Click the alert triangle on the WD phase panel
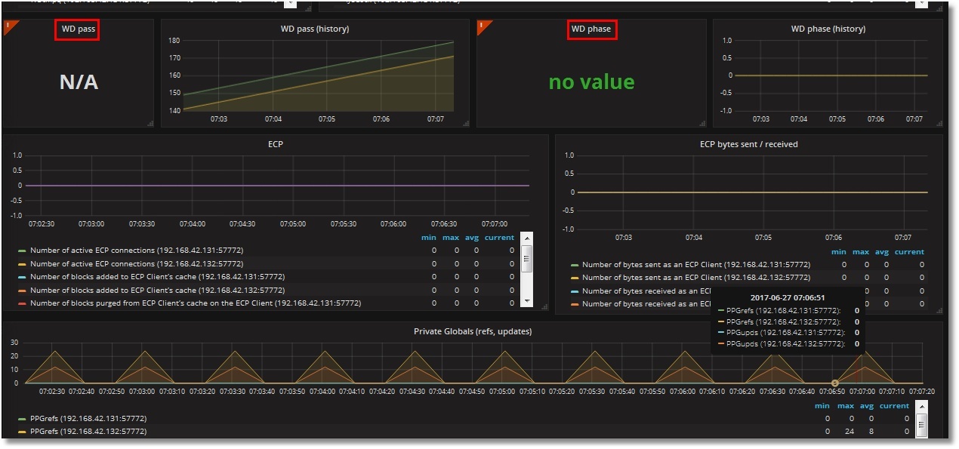 (x=479, y=26)
